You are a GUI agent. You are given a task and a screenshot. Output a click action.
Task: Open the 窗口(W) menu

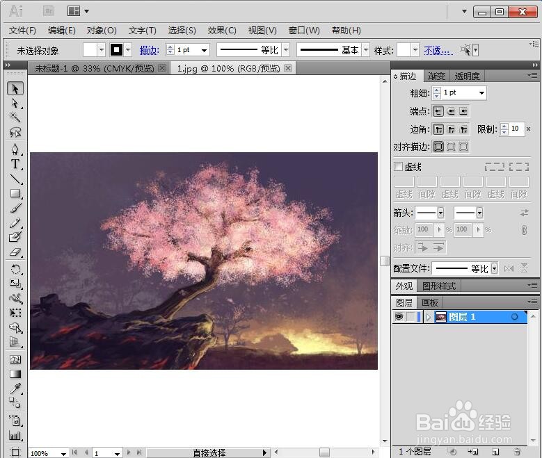pyautogui.click(x=304, y=31)
